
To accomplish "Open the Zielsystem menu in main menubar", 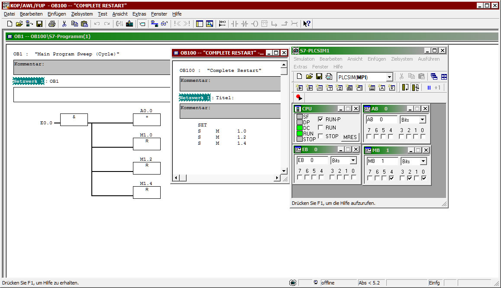I will pos(82,14).
